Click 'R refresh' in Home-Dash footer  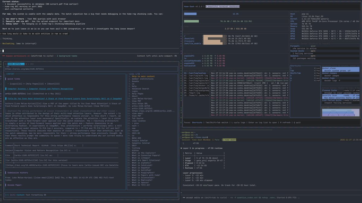285,123
